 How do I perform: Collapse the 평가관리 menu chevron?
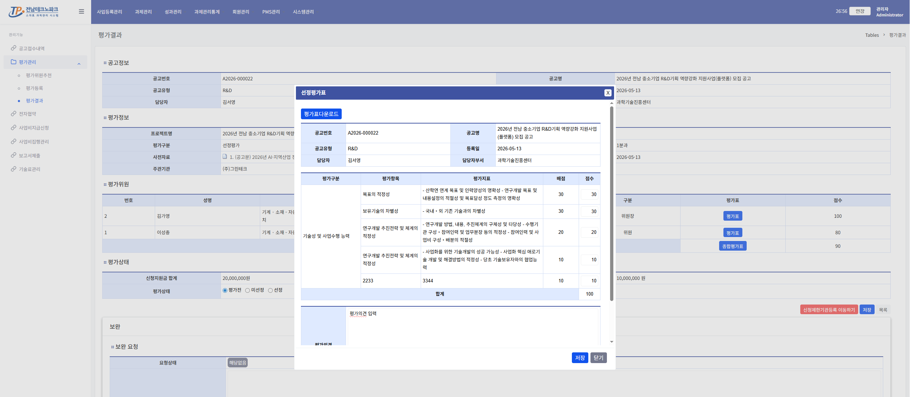point(79,64)
